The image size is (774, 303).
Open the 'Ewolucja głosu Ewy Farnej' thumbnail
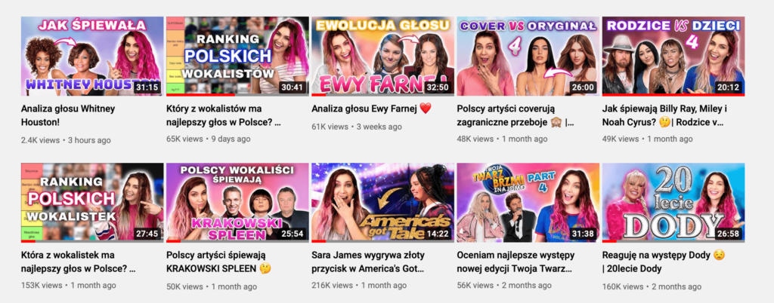382,56
